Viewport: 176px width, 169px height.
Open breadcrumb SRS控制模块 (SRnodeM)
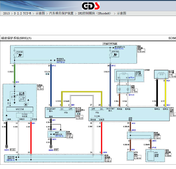click(95, 13)
